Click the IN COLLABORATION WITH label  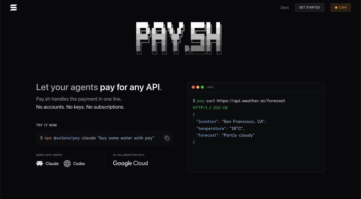tap(129, 155)
